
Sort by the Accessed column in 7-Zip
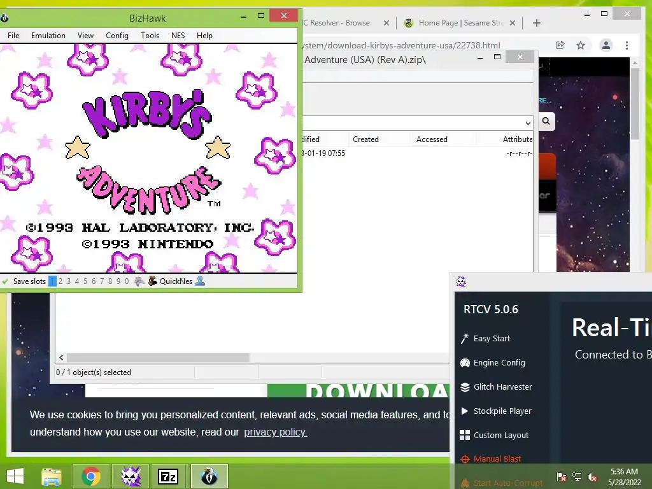tap(432, 139)
